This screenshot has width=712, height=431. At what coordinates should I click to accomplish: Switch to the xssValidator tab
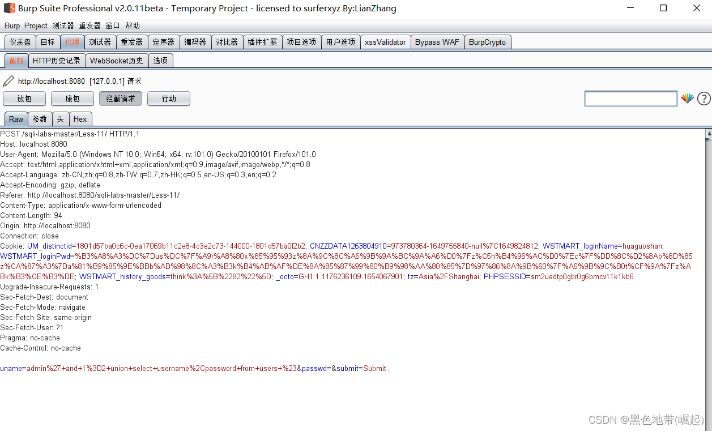pyautogui.click(x=385, y=42)
